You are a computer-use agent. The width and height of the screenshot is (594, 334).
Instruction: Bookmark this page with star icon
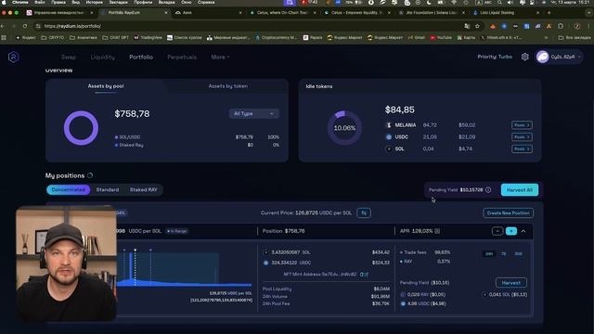[x=477, y=26]
